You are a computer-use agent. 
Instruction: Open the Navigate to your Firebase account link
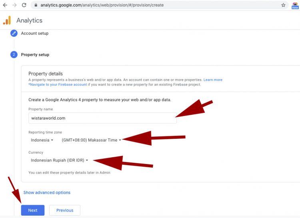tap(58, 84)
